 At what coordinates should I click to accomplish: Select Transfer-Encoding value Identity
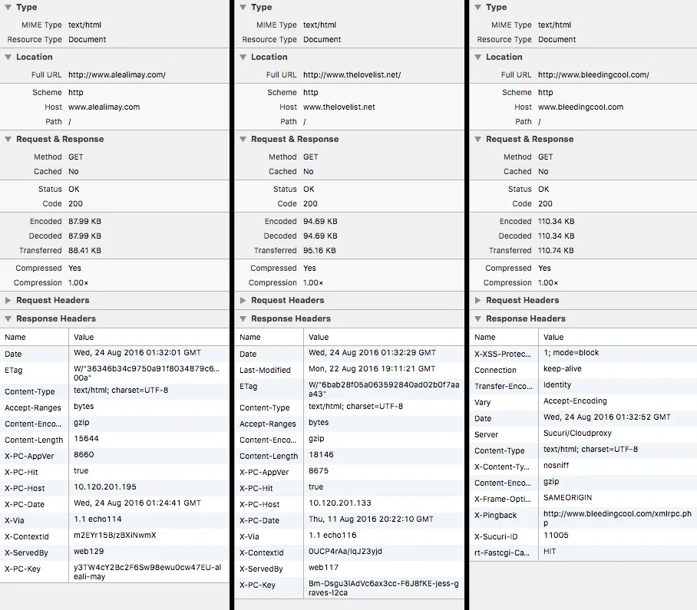557,384
